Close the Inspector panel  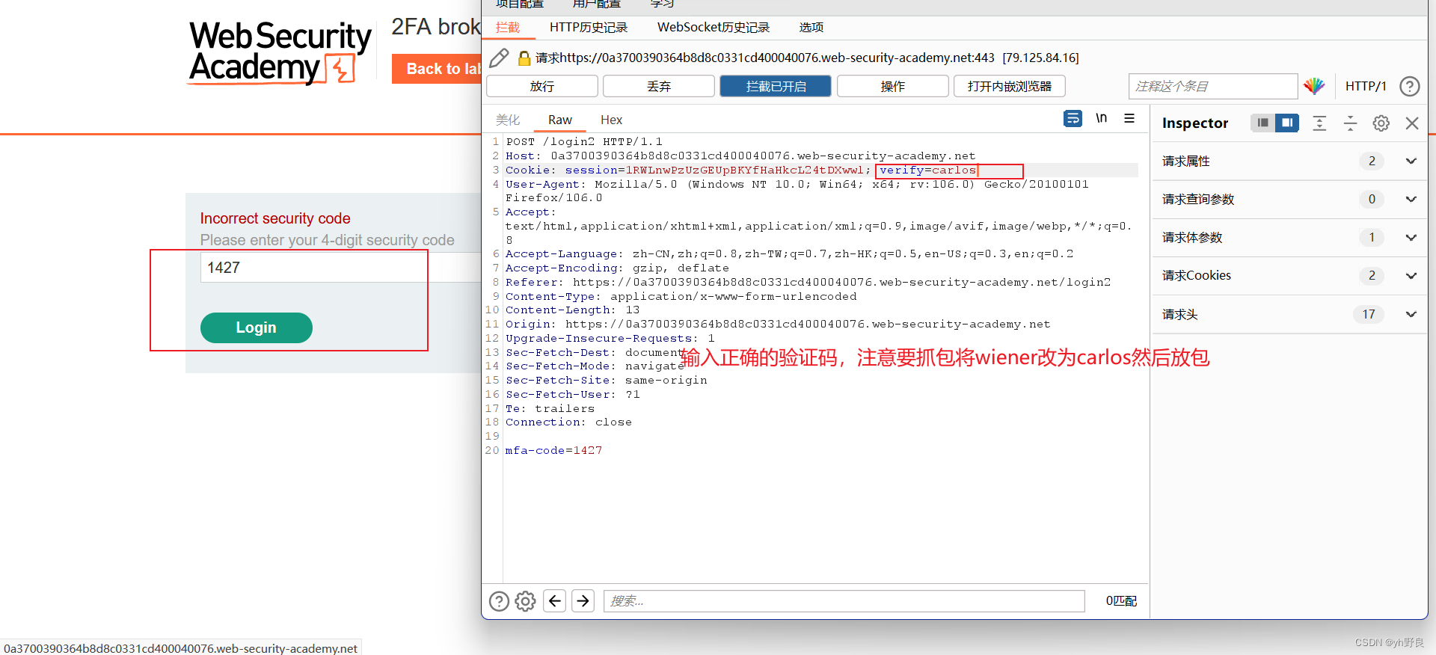pos(1411,123)
